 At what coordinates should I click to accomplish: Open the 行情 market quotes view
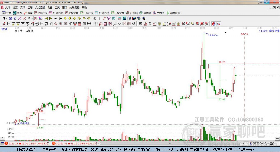[7, 13]
